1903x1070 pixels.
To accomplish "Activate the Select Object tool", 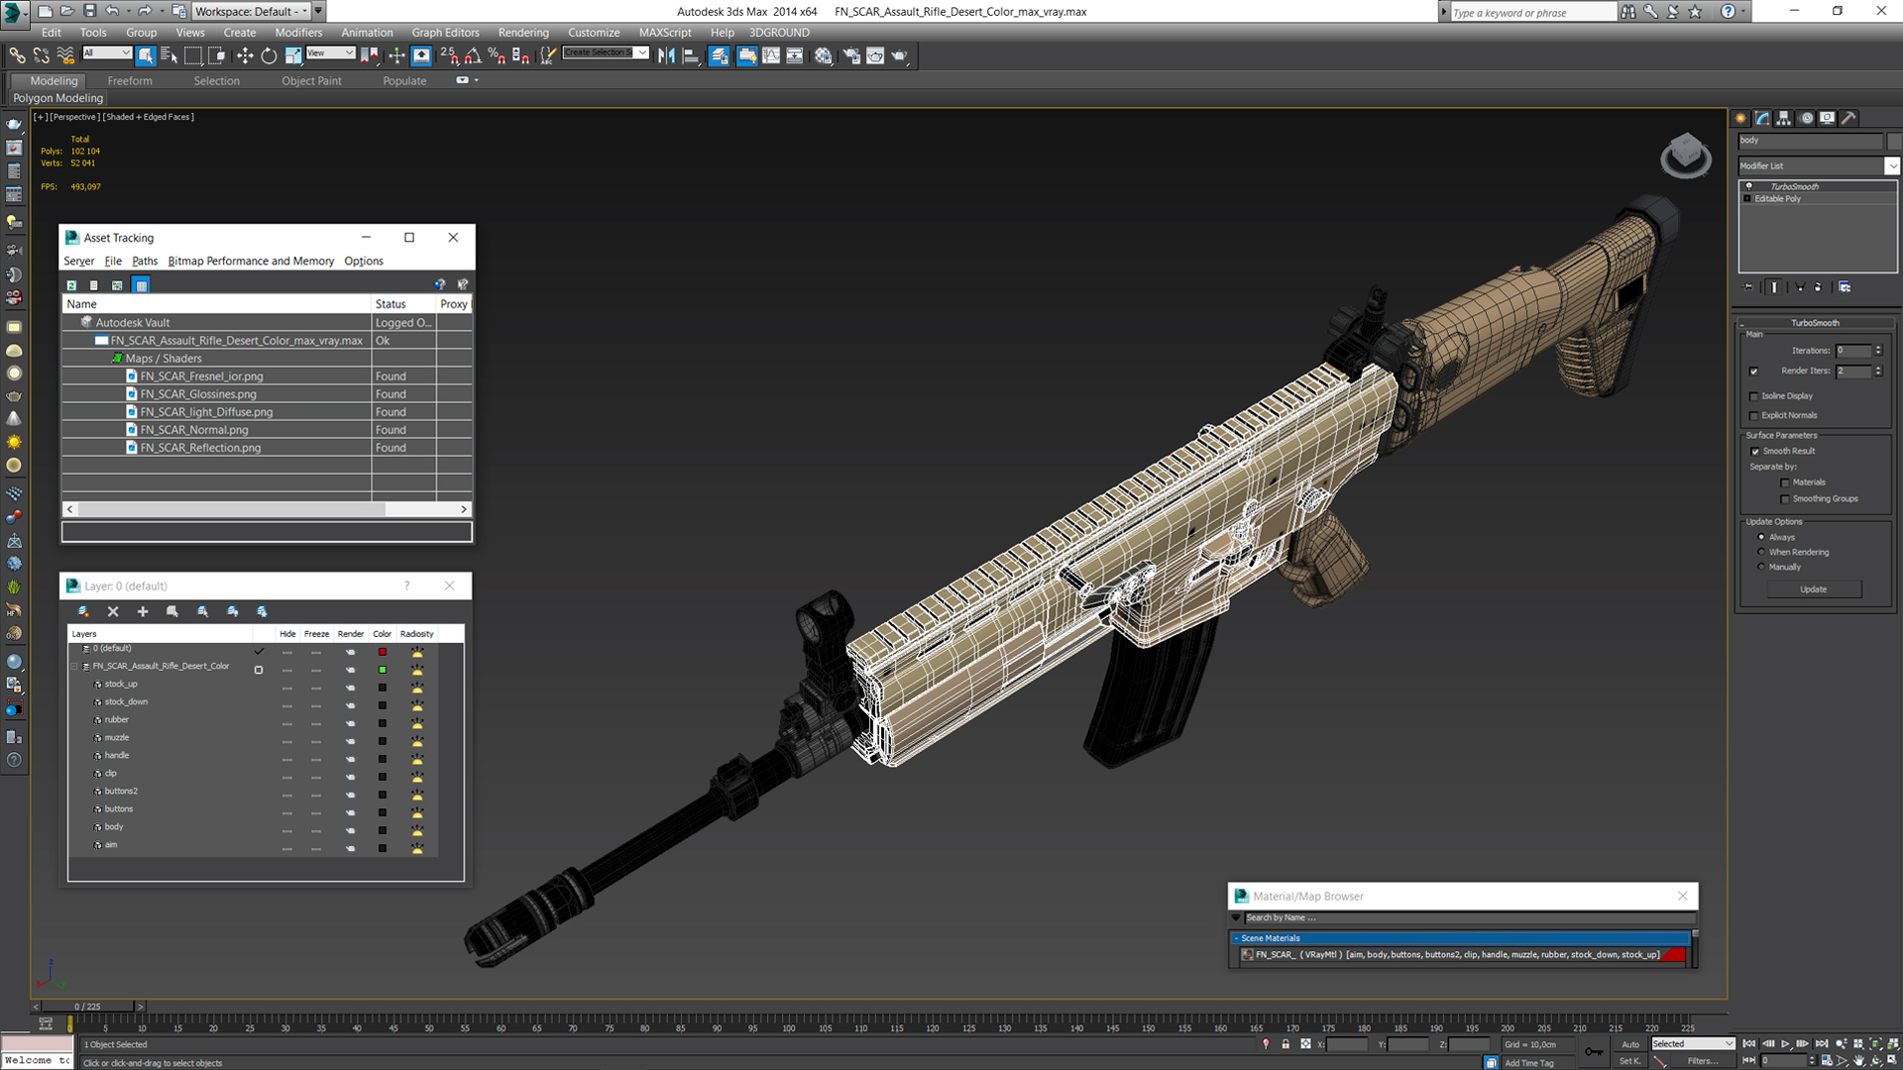I will click(146, 55).
